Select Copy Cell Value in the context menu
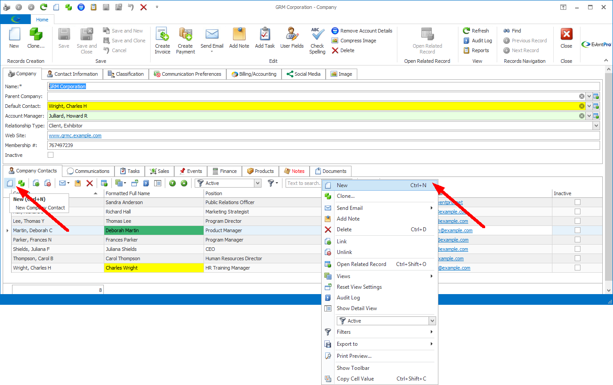Screen dimensions: 613x385 click(380, 379)
